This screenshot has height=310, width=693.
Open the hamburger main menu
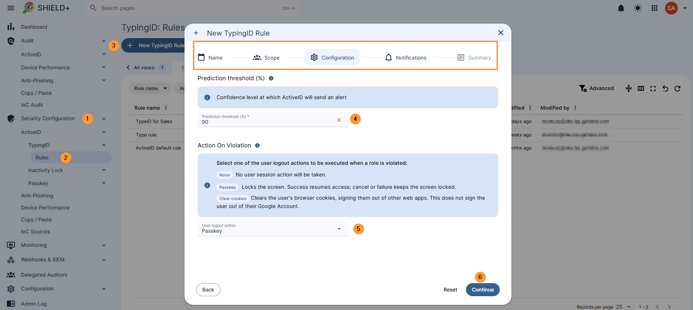[x=11, y=8]
